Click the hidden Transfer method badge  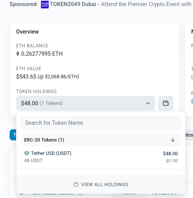(128, 195)
